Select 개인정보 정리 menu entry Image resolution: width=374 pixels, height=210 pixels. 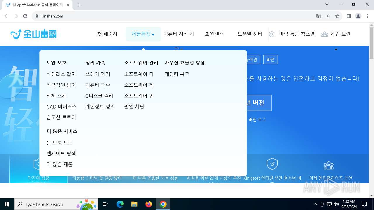[100, 106]
